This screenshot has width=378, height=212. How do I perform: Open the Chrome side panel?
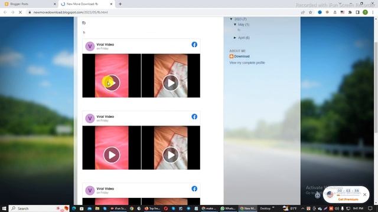[x=357, y=12]
